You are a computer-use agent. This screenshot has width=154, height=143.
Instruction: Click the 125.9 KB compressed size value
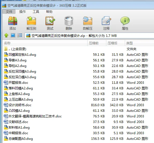pyautogui.click(x=117, y=139)
